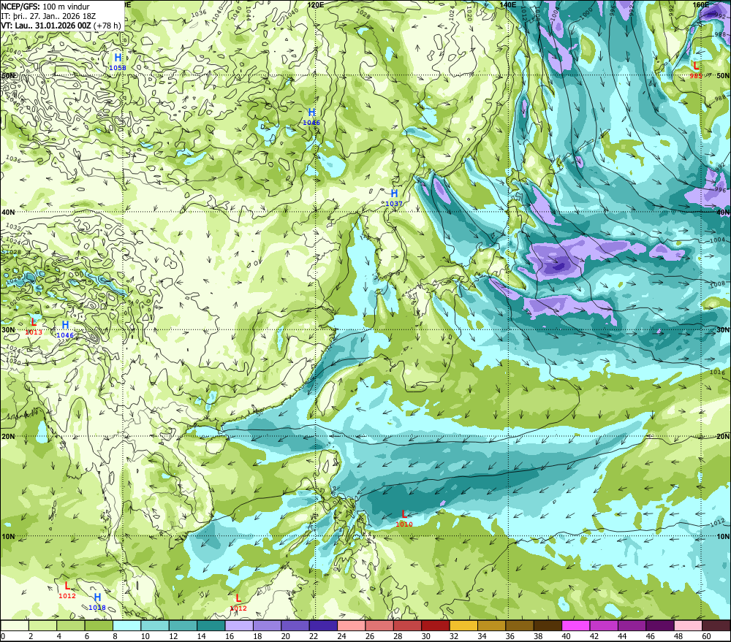731x642 pixels.
Task: Click the light pink swatch between 48 and 60
Action: (688, 625)
